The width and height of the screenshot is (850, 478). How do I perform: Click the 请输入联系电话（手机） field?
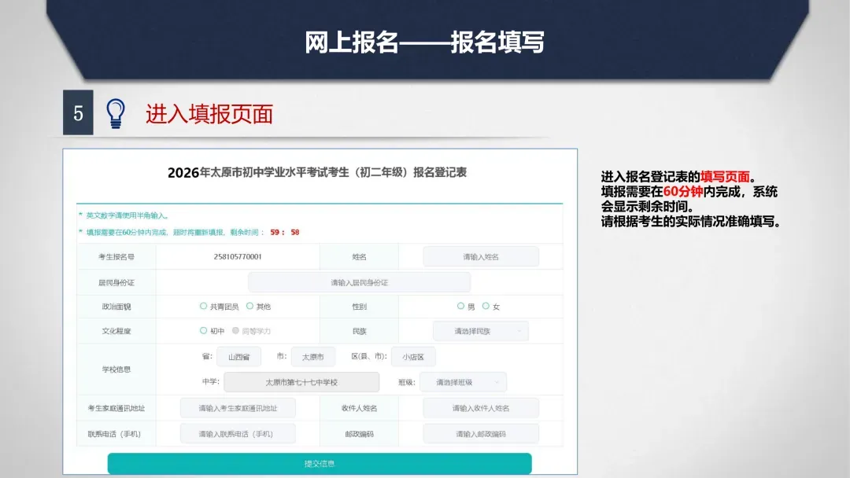point(238,434)
